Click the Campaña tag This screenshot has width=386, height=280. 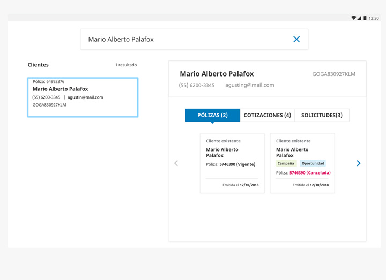(x=286, y=163)
